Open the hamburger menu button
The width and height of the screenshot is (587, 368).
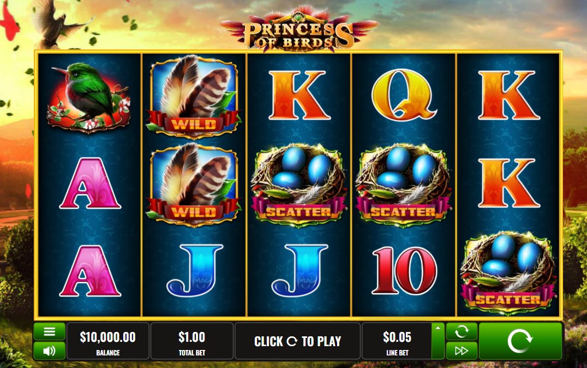(x=50, y=331)
